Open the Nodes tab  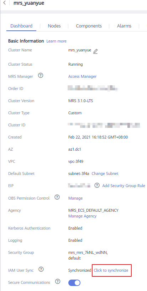(x=54, y=26)
